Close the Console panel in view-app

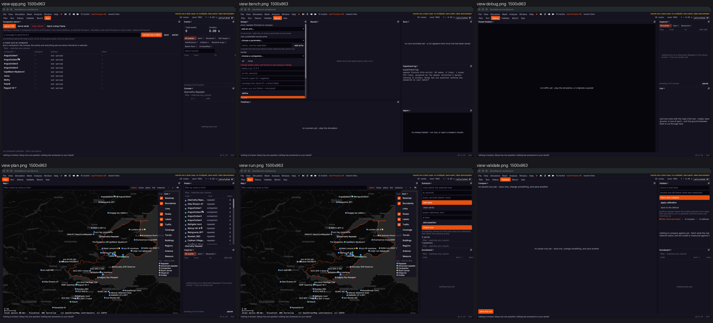[192, 88]
